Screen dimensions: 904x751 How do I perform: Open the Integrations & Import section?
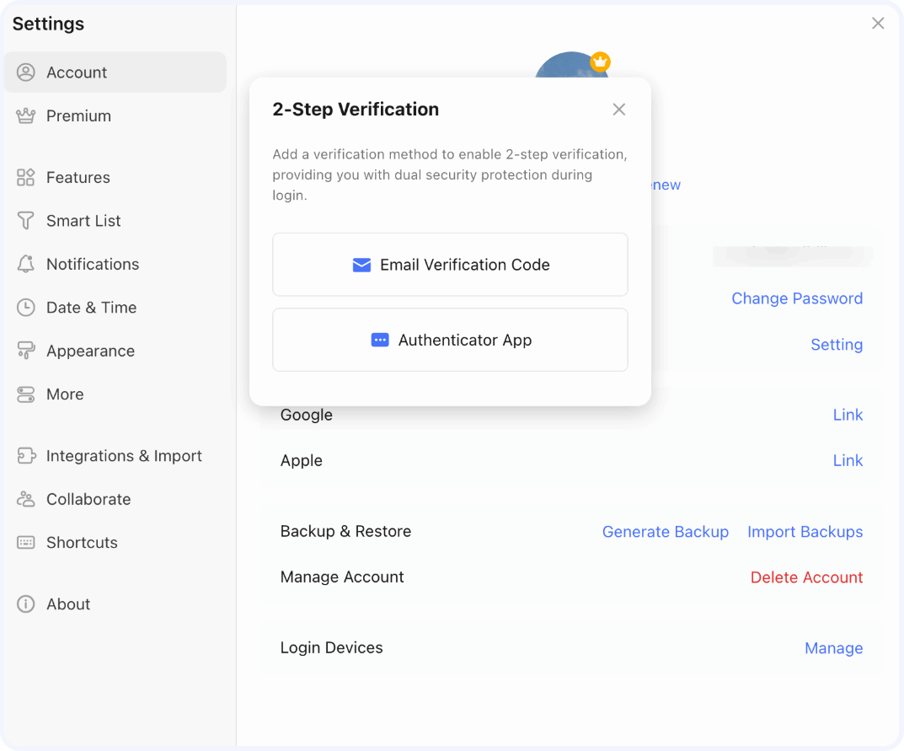pos(123,455)
